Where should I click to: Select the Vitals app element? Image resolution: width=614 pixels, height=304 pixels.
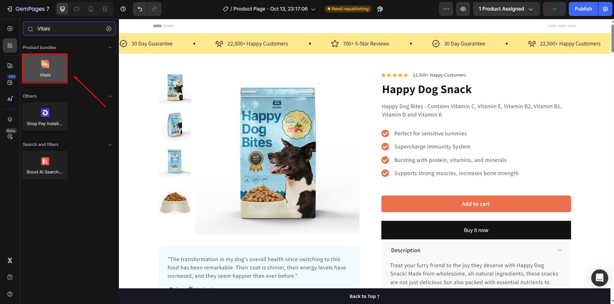click(x=45, y=68)
